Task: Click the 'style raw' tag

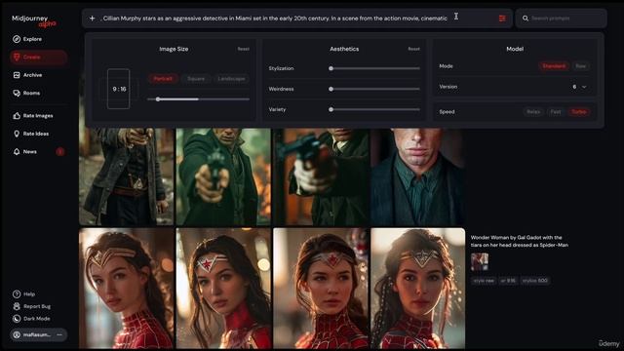Action: pyautogui.click(x=484, y=281)
